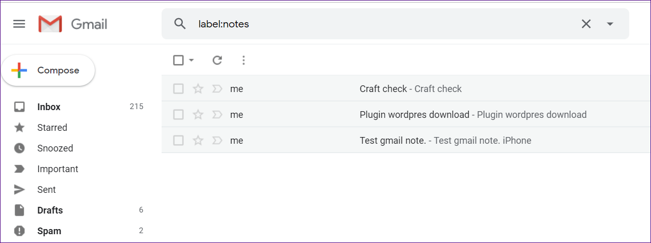Open the Drafts folder
651x243 pixels.
[50, 210]
